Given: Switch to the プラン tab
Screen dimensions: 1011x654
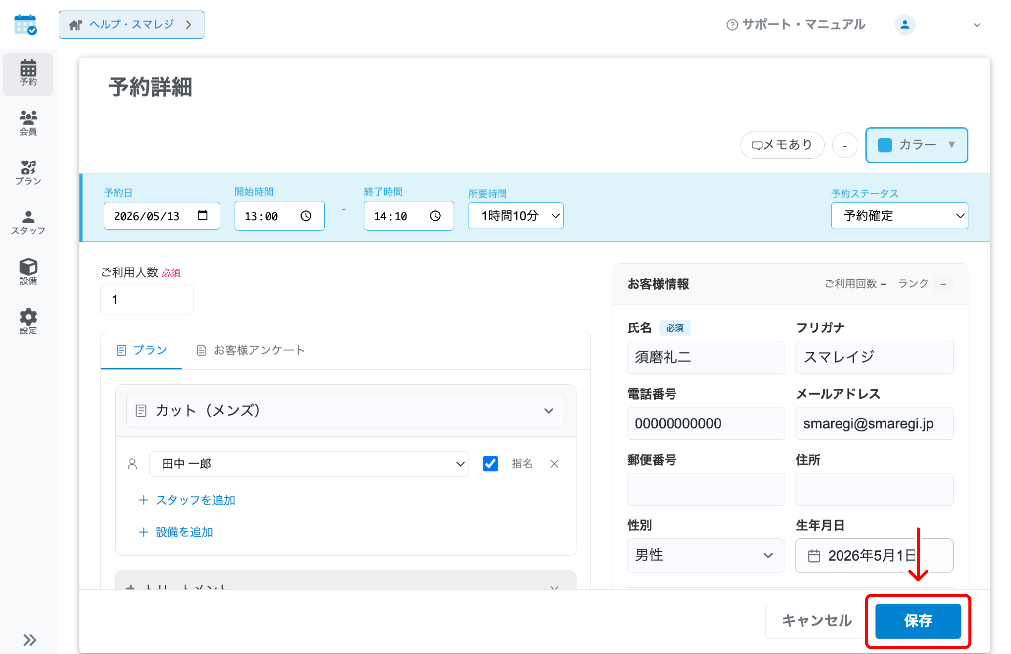Looking at the screenshot, I should point(142,350).
